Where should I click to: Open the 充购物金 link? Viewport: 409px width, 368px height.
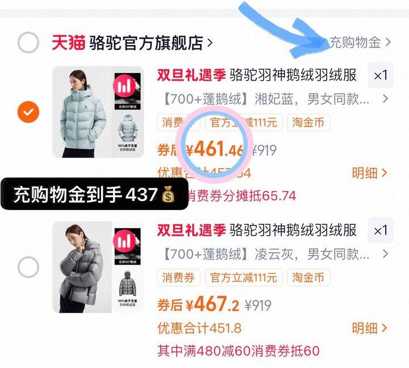[x=360, y=42]
